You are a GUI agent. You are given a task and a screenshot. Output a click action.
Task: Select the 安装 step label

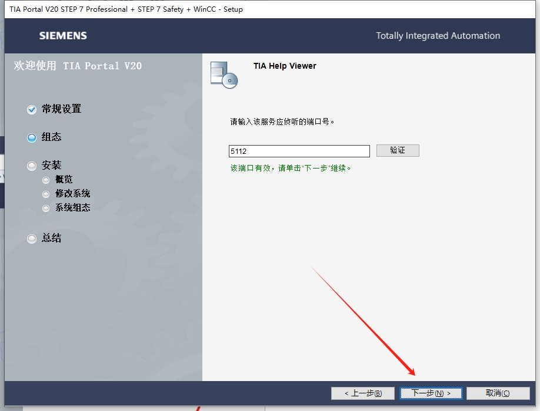point(52,166)
